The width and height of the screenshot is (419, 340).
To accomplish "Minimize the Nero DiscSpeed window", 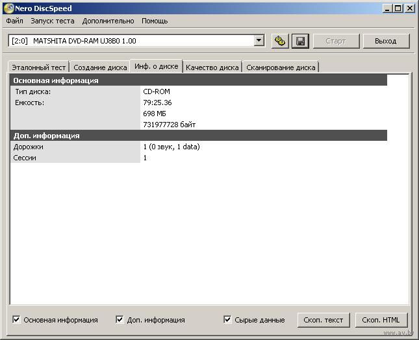I will click(x=387, y=8).
